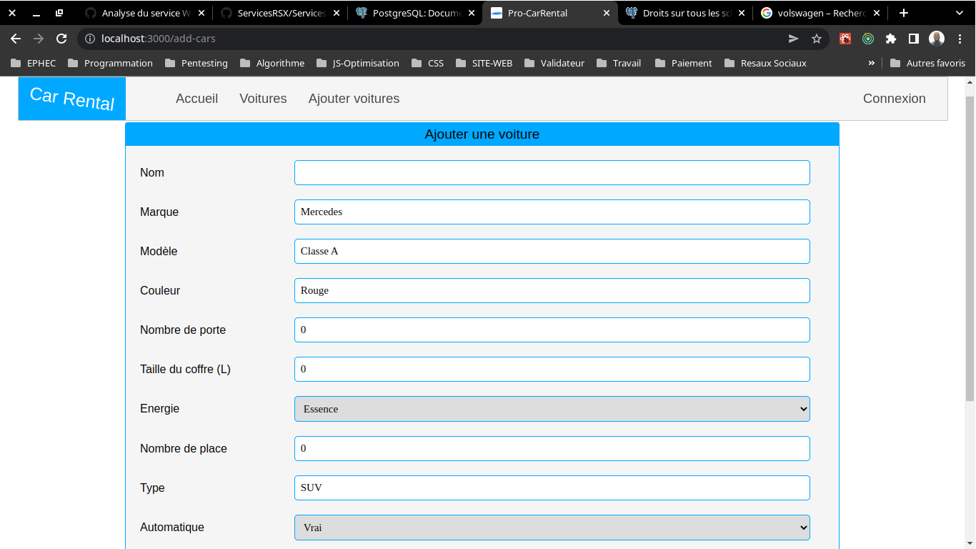Bookmark this page with the star icon
Image resolution: width=976 pixels, height=549 pixels.
pyautogui.click(x=817, y=39)
